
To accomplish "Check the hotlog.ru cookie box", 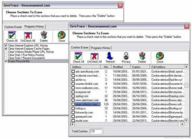I will pyautogui.click(x=73, y=108).
